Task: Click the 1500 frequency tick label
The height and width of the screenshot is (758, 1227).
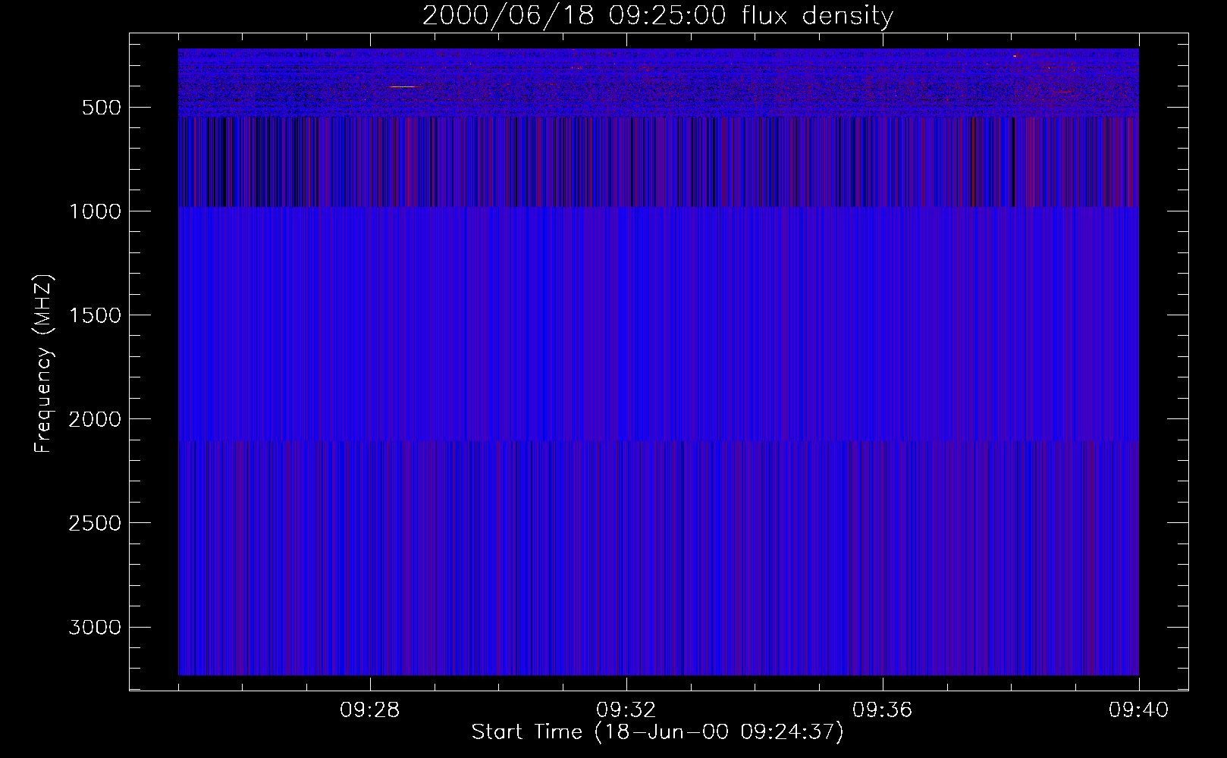Action: coord(95,315)
